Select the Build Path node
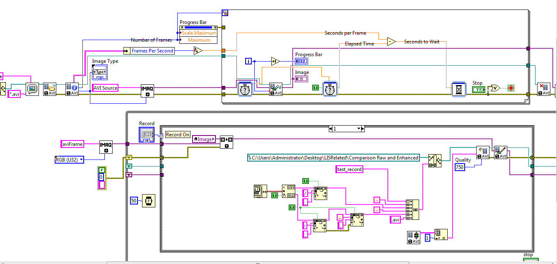Image resolution: width=557 pixels, height=264 pixels. click(435, 160)
